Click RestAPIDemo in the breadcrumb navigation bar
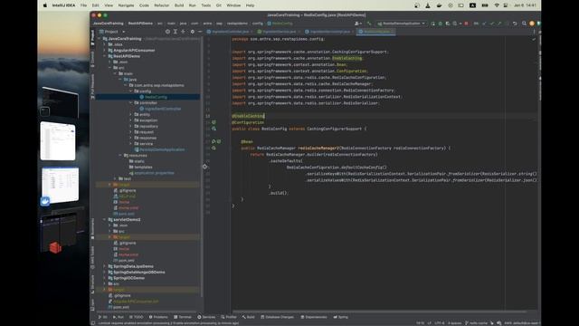 pos(140,24)
